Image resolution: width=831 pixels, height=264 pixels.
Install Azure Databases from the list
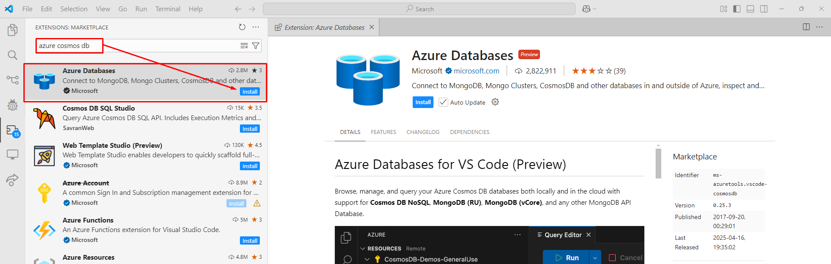pos(250,92)
